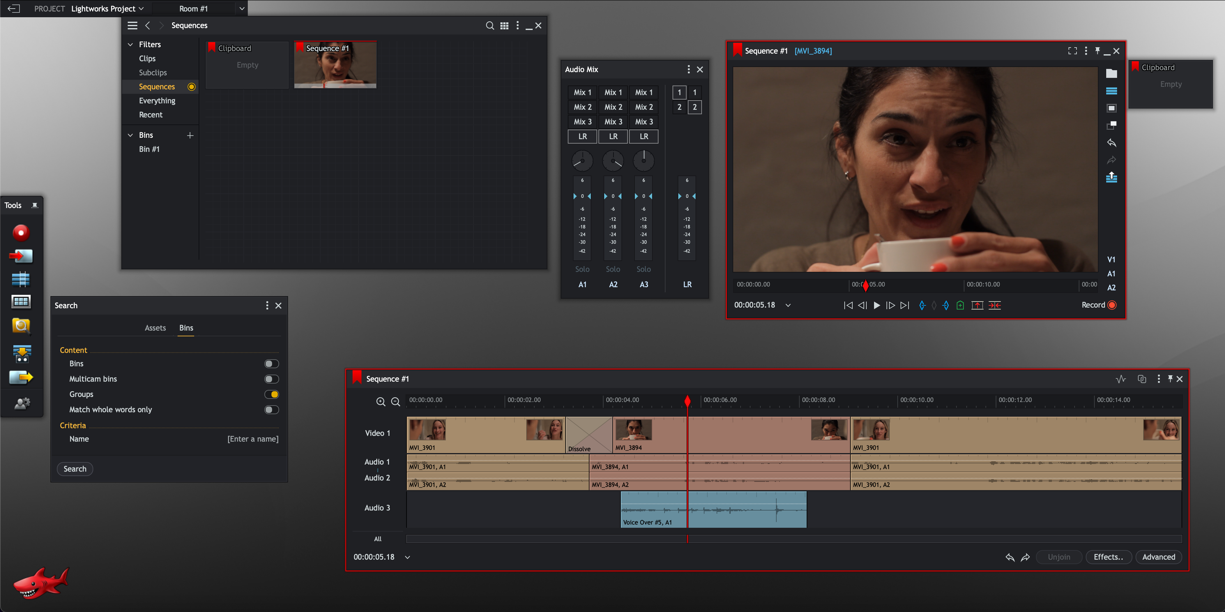1225x612 pixels.
Task: Disable the Groups toggle in Search
Action: 271,394
